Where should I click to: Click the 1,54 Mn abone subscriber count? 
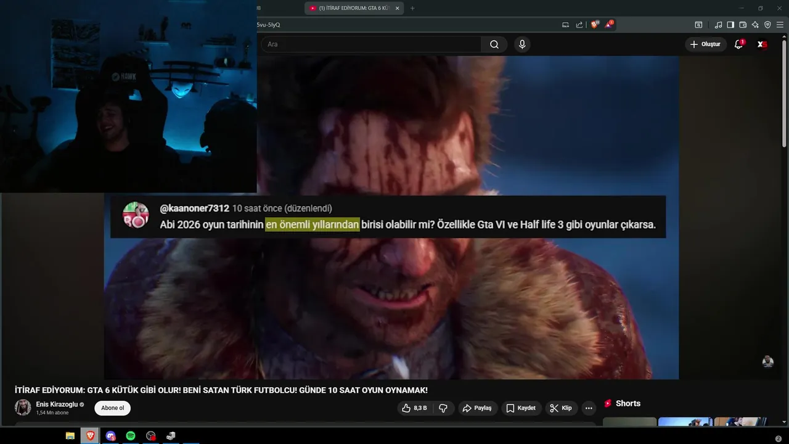tap(52, 413)
